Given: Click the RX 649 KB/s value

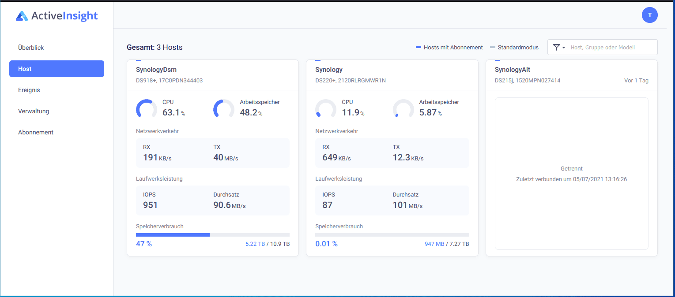Looking at the screenshot, I should point(336,157).
